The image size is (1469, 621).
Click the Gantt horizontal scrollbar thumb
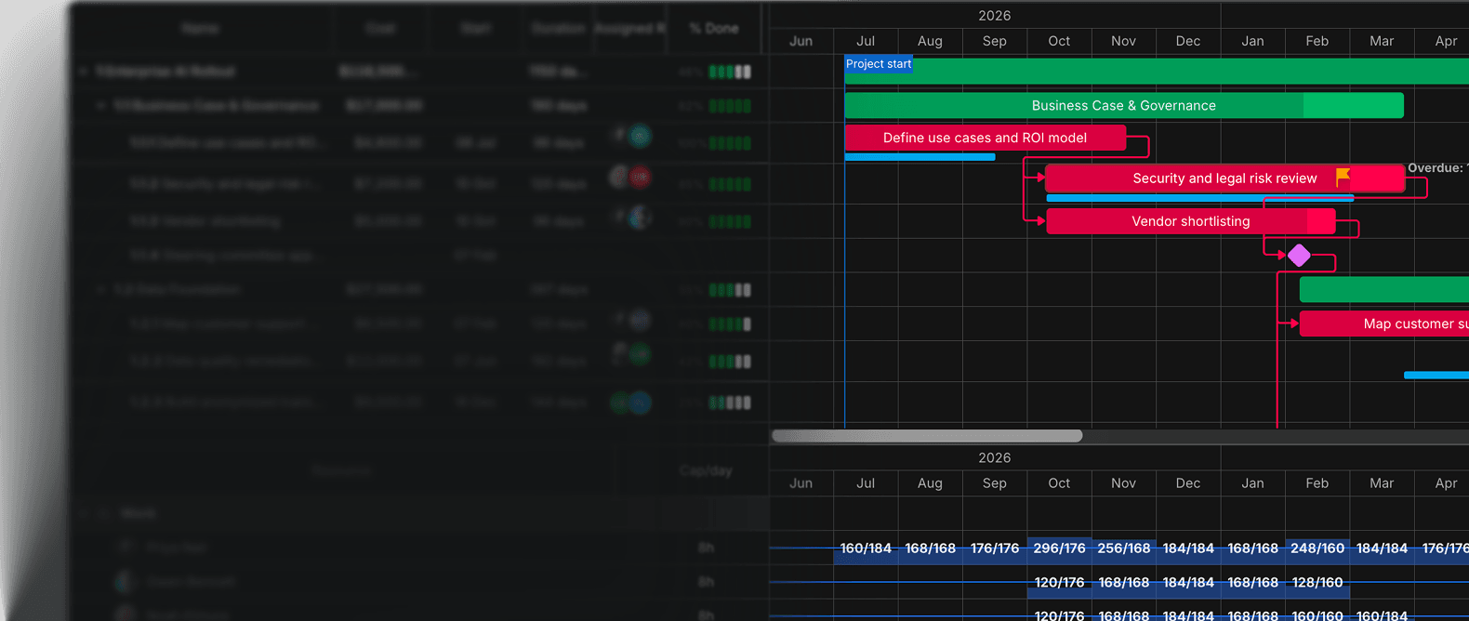[x=927, y=436]
